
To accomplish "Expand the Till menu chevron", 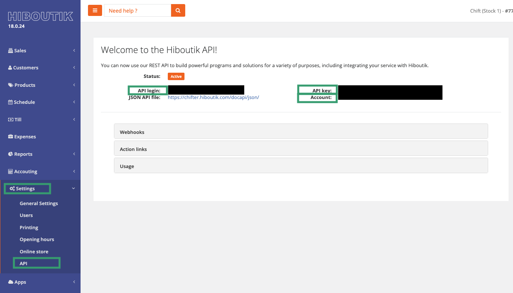I will [74, 119].
